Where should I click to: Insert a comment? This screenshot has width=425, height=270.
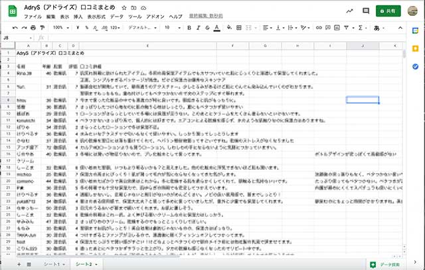pyautogui.click(x=327, y=28)
